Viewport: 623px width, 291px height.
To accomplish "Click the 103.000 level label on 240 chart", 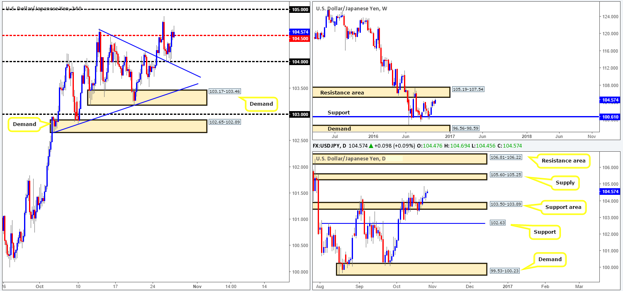I will [x=299, y=114].
